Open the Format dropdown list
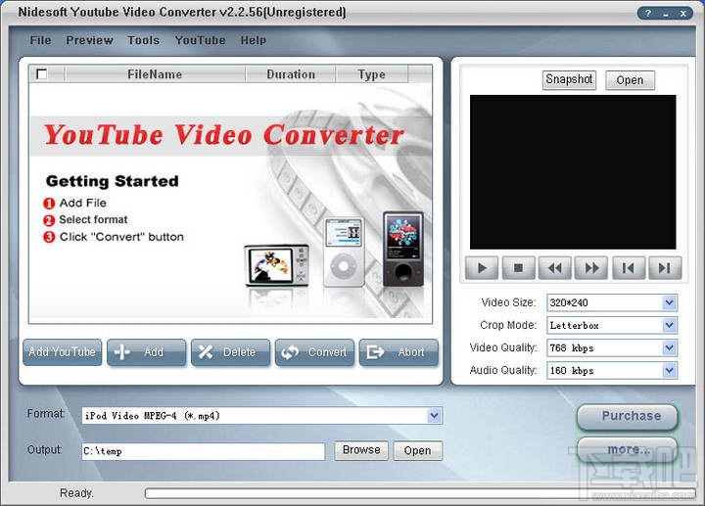The width and height of the screenshot is (705, 506). (435, 416)
